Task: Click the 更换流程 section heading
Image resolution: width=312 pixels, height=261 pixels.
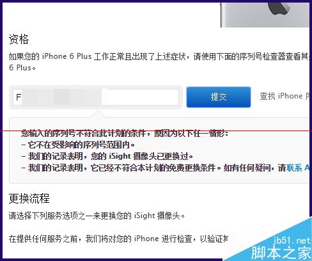Action: pyautogui.click(x=29, y=198)
